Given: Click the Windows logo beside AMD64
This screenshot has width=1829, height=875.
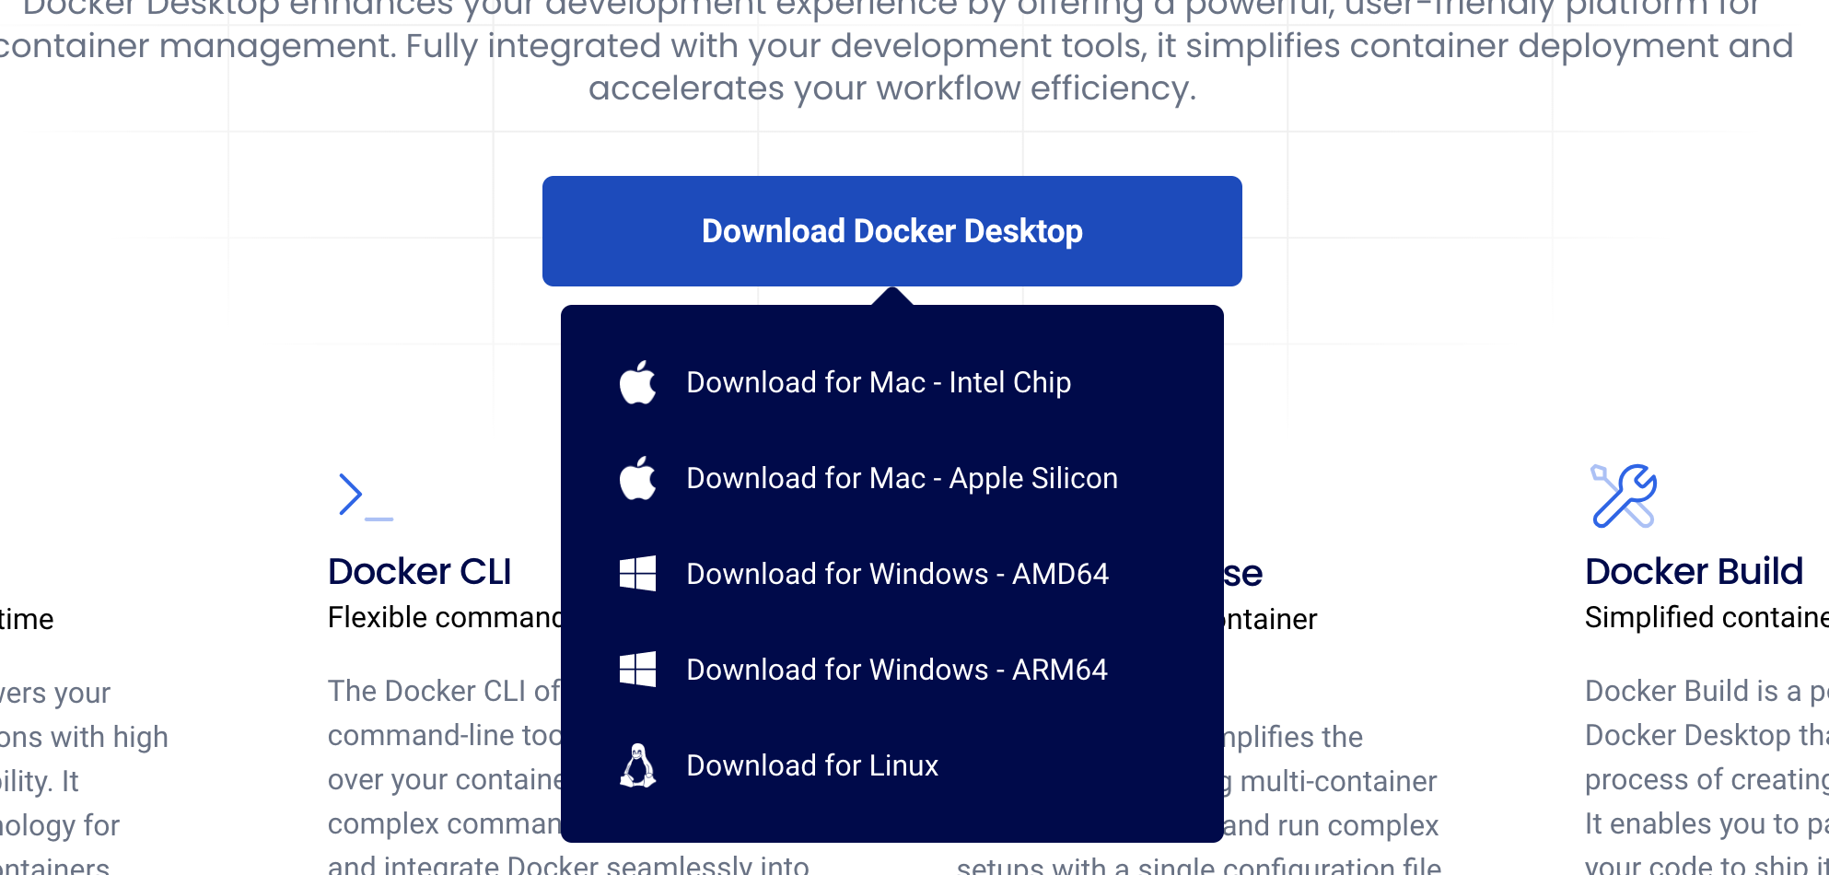Looking at the screenshot, I should click(x=637, y=574).
